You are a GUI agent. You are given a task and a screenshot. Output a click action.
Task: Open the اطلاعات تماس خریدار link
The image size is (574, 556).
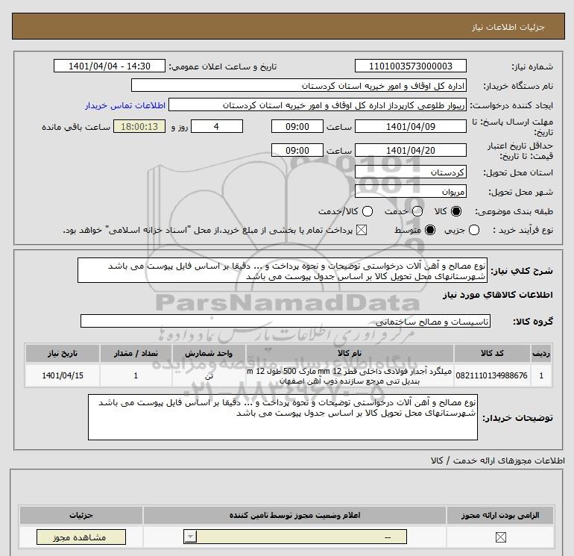pyautogui.click(x=125, y=105)
